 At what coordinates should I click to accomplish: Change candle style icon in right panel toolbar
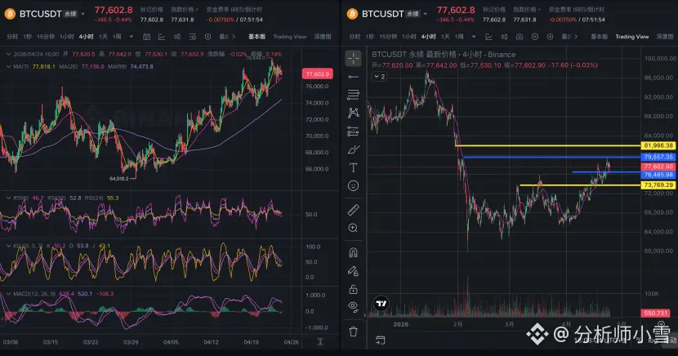pyautogui.click(x=504, y=37)
